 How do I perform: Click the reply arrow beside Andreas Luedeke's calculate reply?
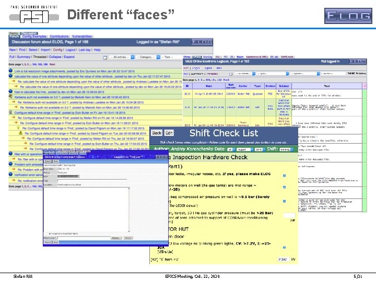(x=14, y=81)
